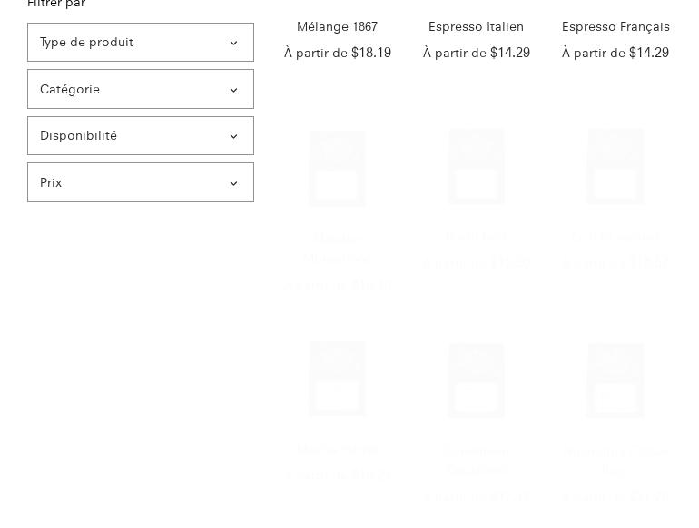Open the Espresso Italien product page
The width and height of the screenshot is (699, 528).
coord(476,26)
